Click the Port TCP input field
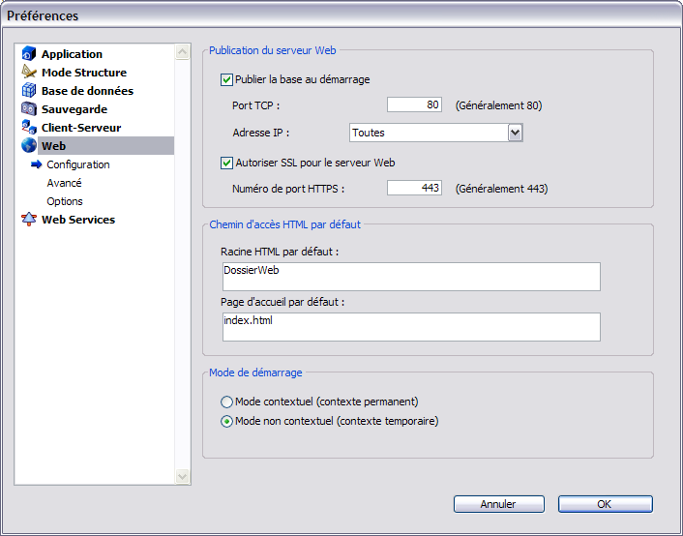 pyautogui.click(x=414, y=105)
